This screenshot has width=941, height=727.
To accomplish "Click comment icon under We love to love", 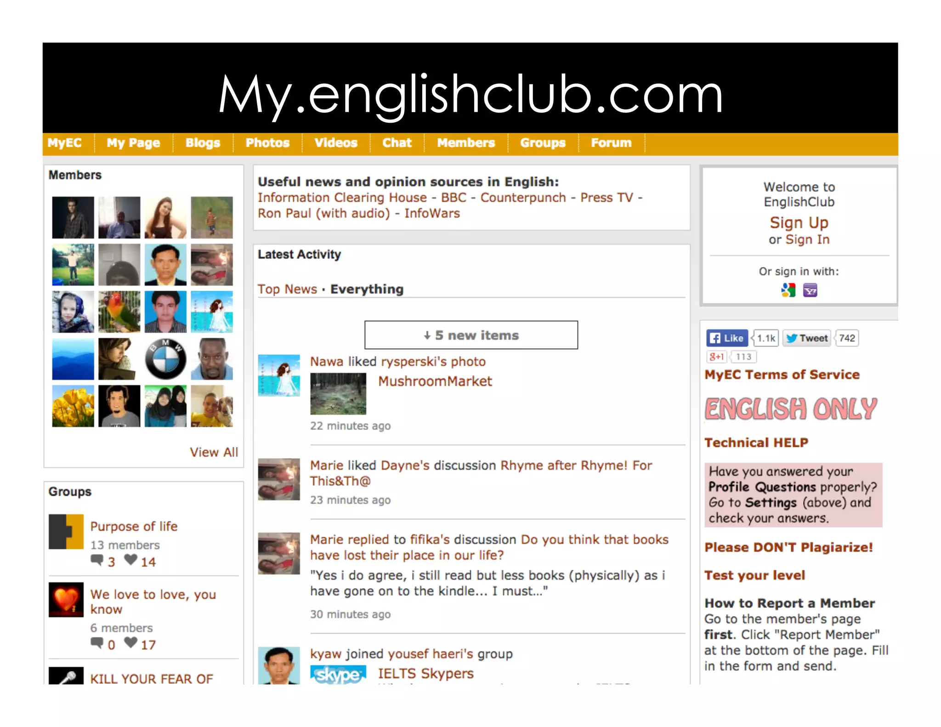I will [97, 643].
